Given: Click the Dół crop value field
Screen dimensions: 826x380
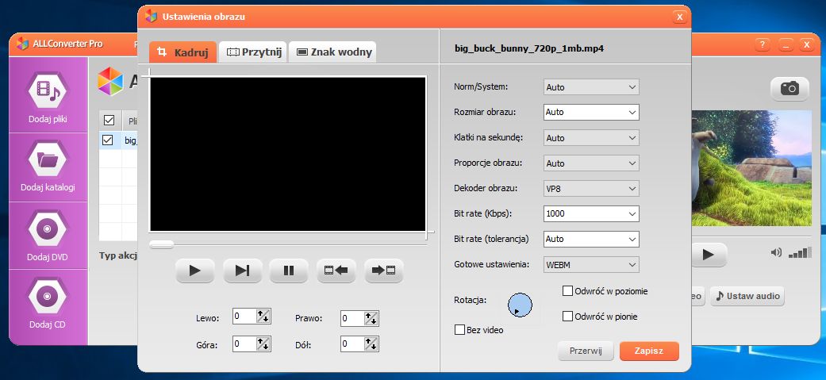Looking at the screenshot, I should click(352, 344).
